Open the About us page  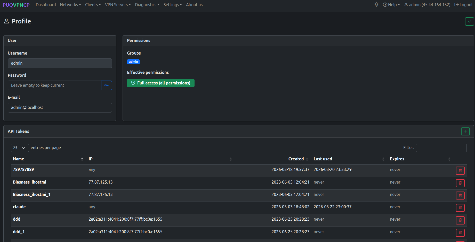pyautogui.click(x=194, y=5)
